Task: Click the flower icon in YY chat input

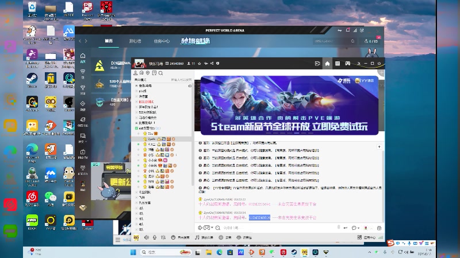Action: click(366, 228)
